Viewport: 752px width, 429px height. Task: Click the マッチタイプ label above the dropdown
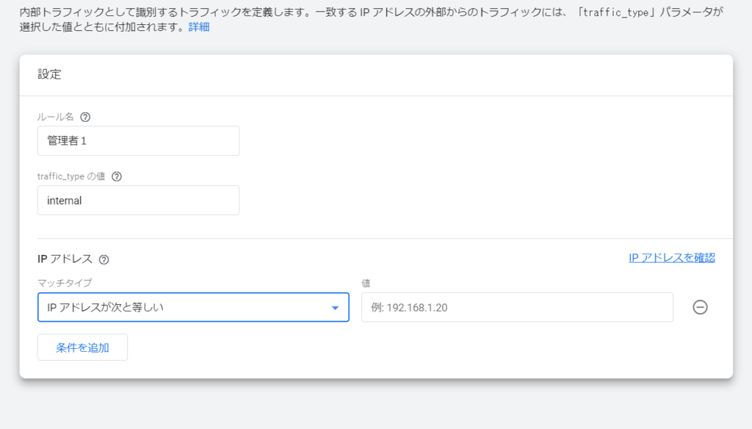coord(65,282)
